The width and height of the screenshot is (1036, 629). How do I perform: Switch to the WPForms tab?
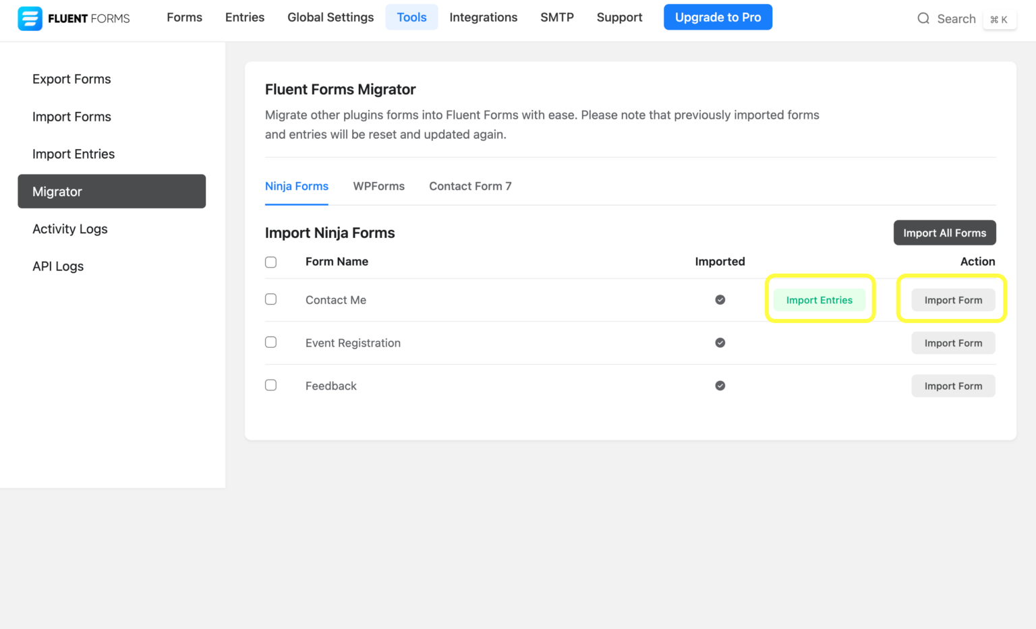pyautogui.click(x=378, y=186)
